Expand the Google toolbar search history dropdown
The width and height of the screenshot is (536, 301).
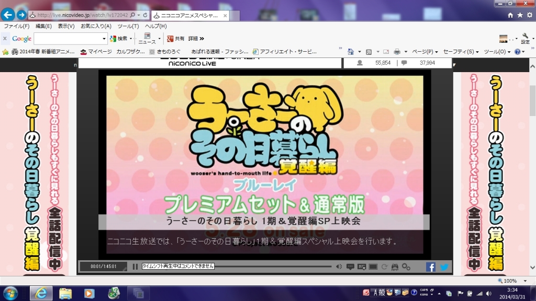click(104, 39)
